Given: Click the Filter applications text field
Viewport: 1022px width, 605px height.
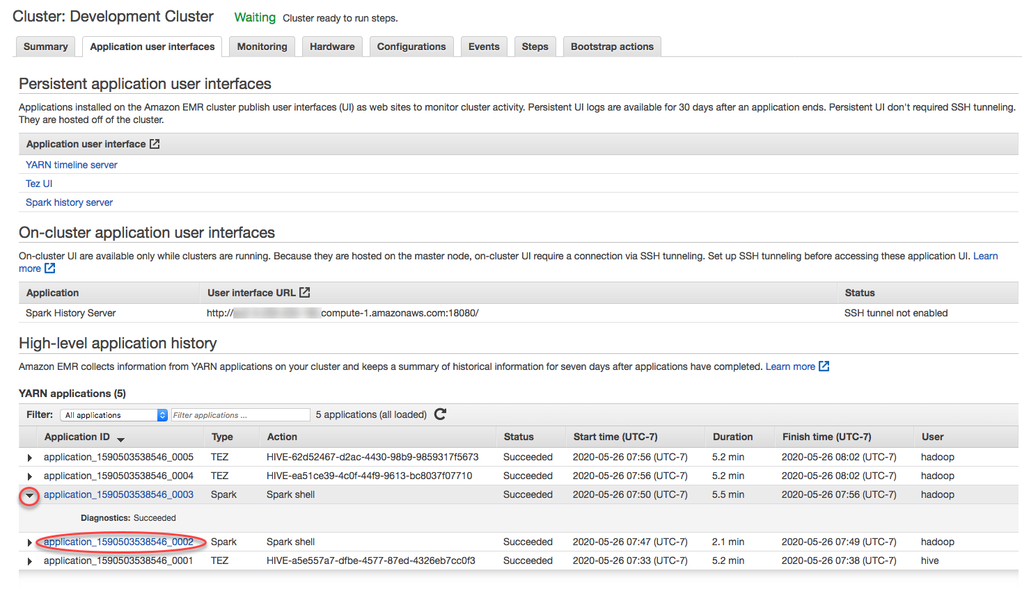Looking at the screenshot, I should [240, 415].
